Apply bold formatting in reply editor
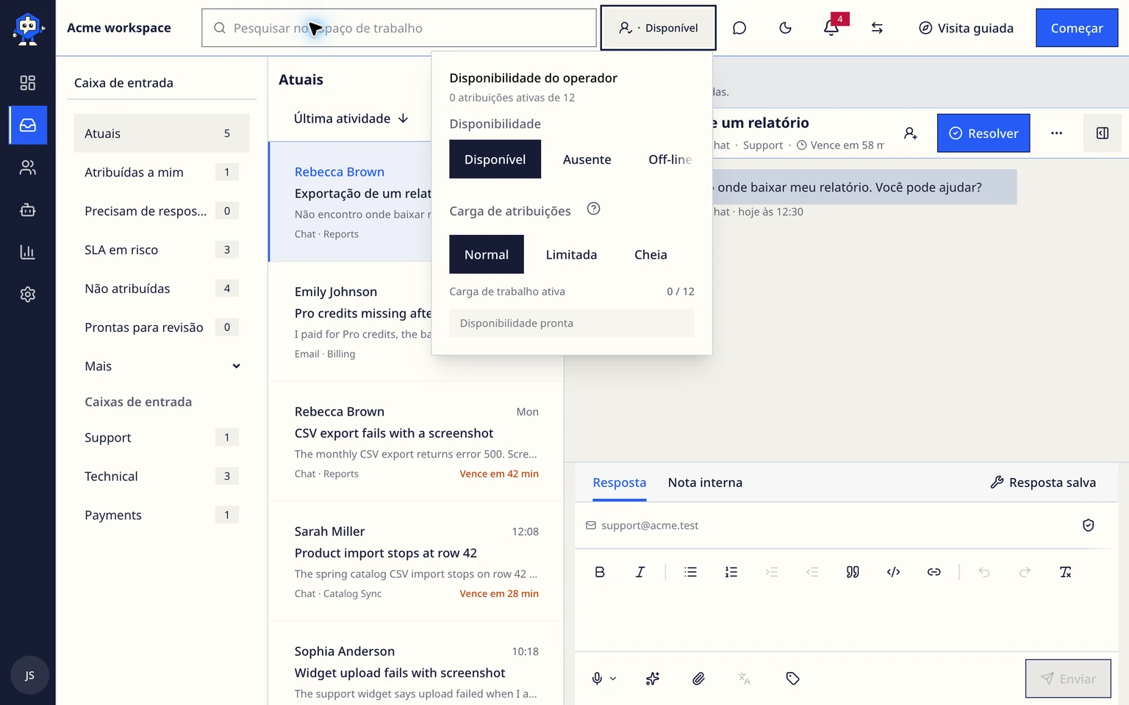Screen dimensions: 1129x705 (x=600, y=572)
